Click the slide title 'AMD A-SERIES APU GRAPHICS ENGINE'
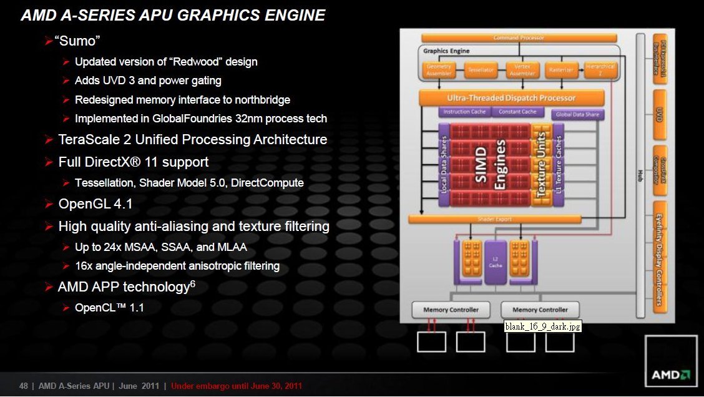The height and width of the screenshot is (397, 704). click(173, 15)
